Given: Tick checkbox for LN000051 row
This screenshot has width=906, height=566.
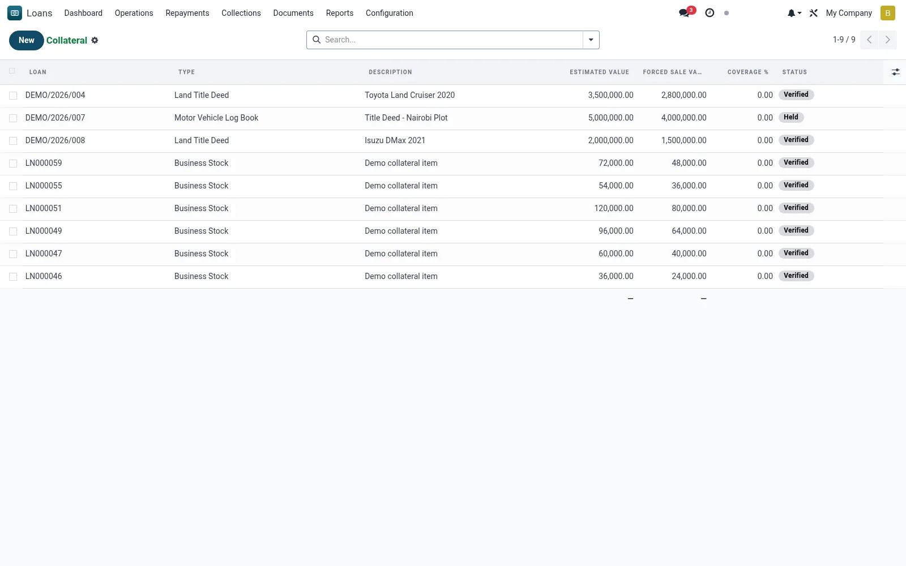Looking at the screenshot, I should 13,209.
